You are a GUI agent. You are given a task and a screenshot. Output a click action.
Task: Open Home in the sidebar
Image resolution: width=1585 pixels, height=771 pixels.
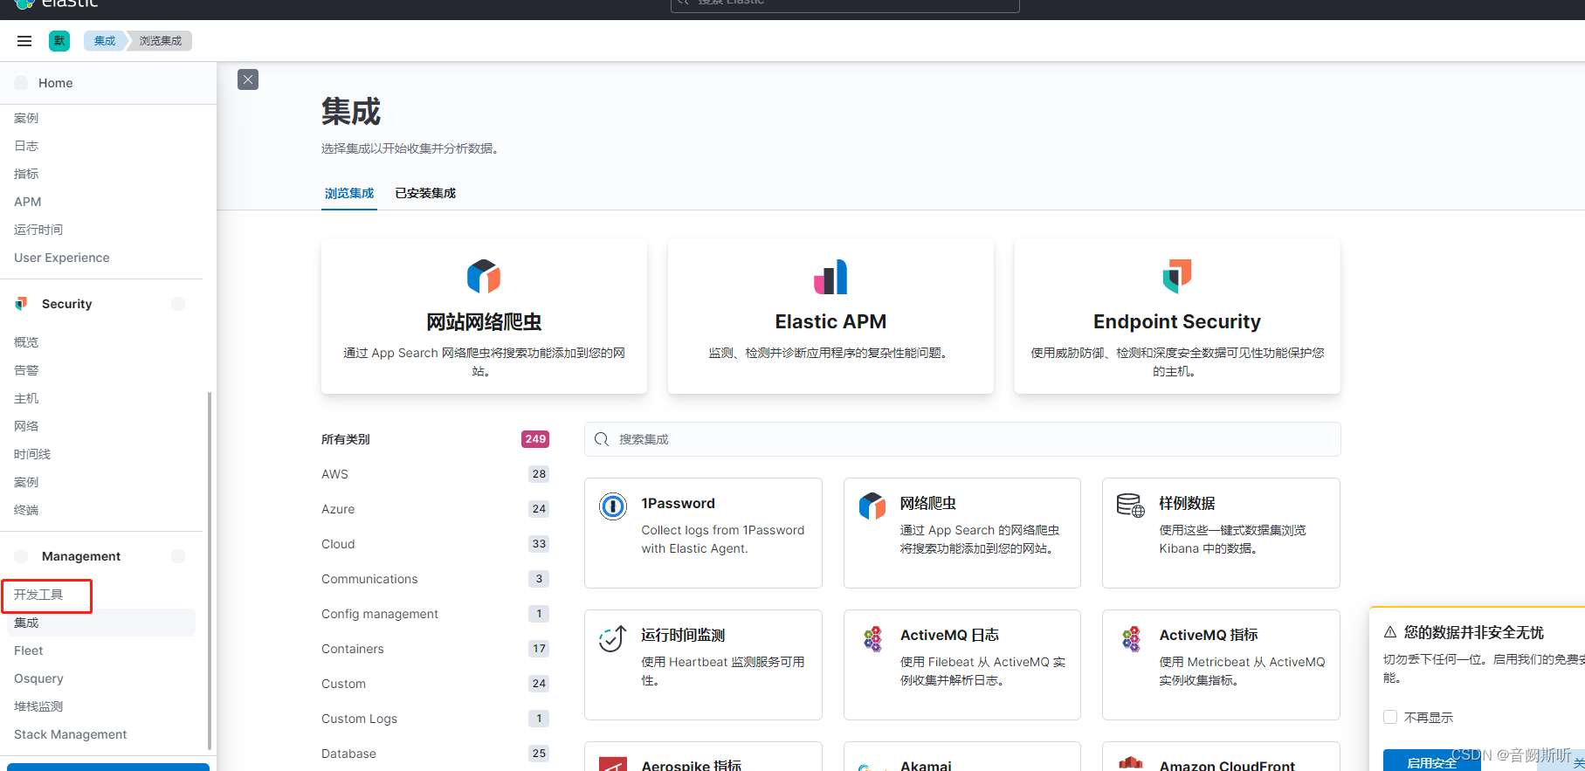pos(55,83)
